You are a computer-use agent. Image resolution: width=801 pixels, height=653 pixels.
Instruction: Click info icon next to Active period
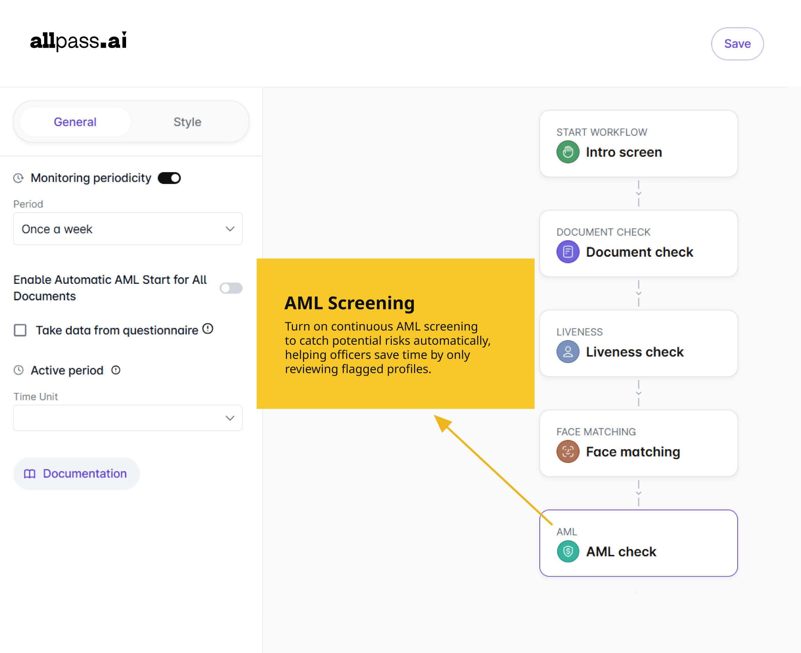(116, 370)
